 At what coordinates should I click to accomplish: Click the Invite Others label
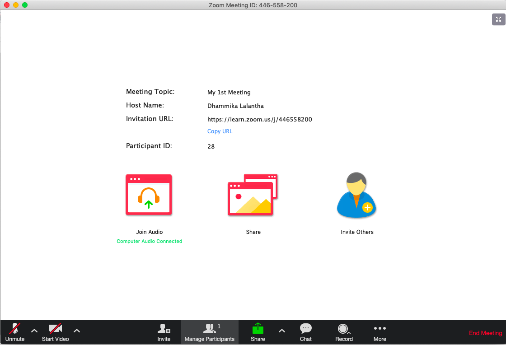point(357,232)
